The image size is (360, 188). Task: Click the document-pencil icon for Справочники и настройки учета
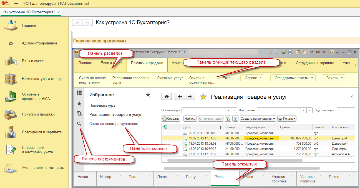pos(11,150)
